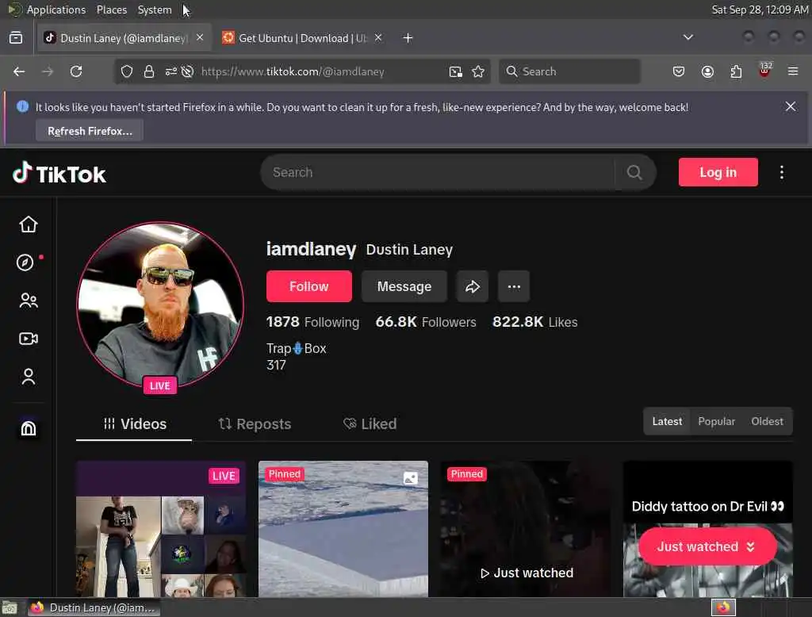The width and height of the screenshot is (812, 617).
Task: Sort videos by Popular
Action: point(716,421)
